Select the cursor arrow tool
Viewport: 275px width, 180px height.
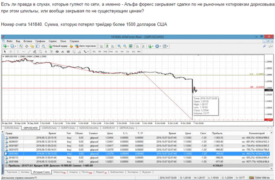coord(5,51)
